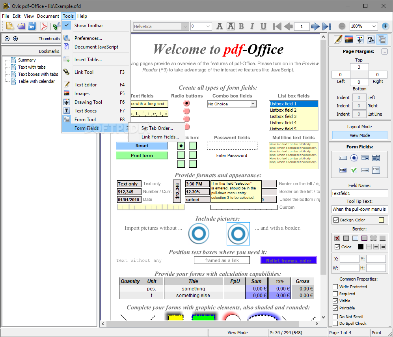Viewport: 393px width, 337px height.
Task: Open the No Choice combo box
Action: click(x=253, y=104)
